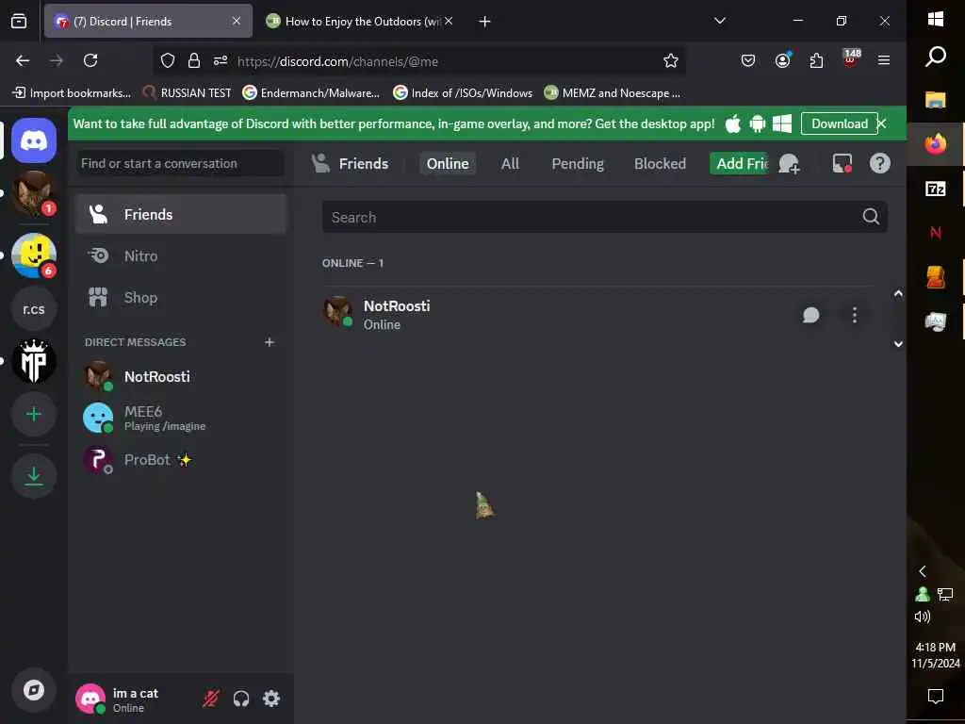The width and height of the screenshot is (965, 724).
Task: Open the Help question mark icon
Action: pyautogui.click(x=880, y=163)
